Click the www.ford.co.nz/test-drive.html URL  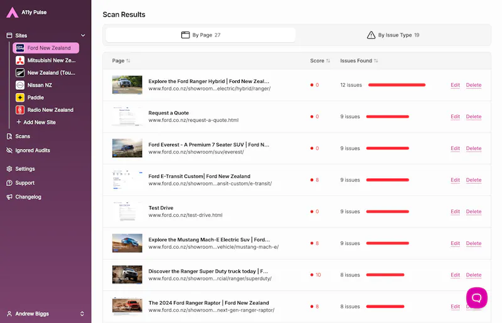tap(185, 215)
